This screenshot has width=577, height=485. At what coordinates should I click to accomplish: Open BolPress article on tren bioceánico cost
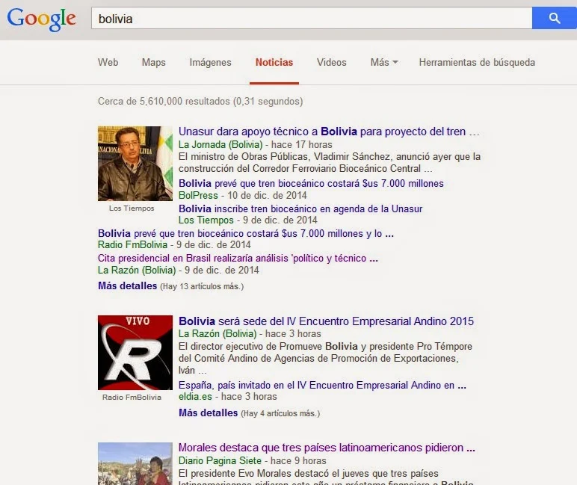coord(311,183)
